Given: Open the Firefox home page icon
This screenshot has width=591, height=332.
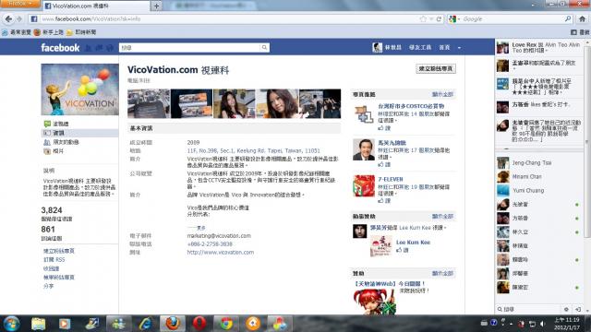Looking at the screenshot, I should click(x=583, y=18).
